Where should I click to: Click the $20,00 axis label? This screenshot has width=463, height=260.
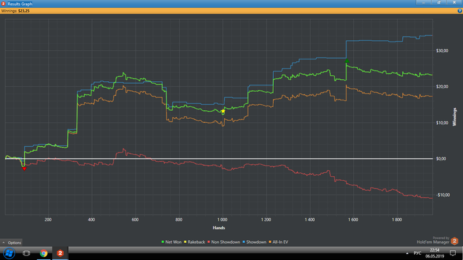[442, 86]
